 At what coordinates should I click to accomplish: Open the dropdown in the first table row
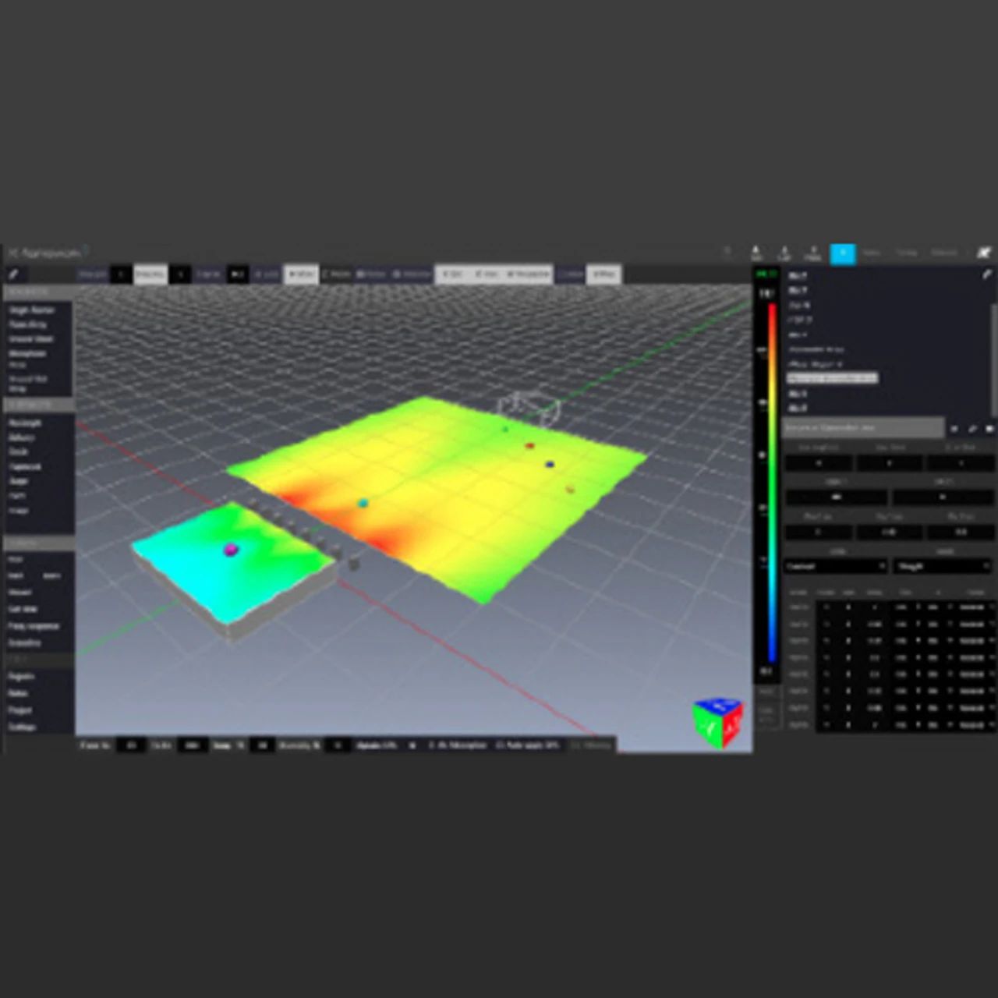click(975, 607)
